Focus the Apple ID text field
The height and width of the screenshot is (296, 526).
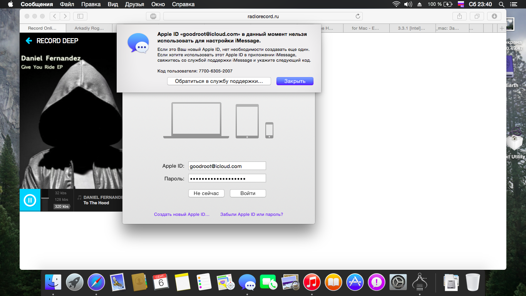[x=227, y=166]
